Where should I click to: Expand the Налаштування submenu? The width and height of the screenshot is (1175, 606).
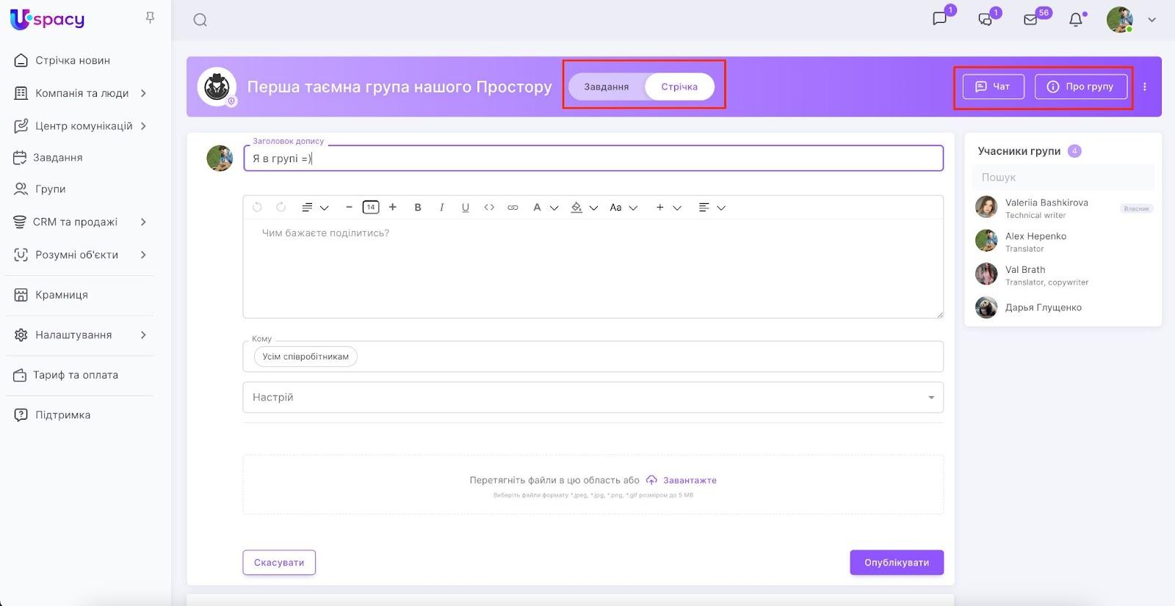click(143, 335)
